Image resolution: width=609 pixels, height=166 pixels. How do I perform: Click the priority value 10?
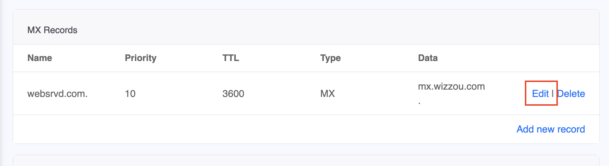point(130,93)
